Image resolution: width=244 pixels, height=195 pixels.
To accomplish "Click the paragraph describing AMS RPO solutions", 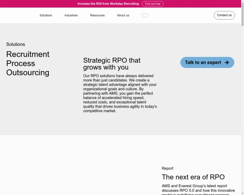I will coord(120,93).
